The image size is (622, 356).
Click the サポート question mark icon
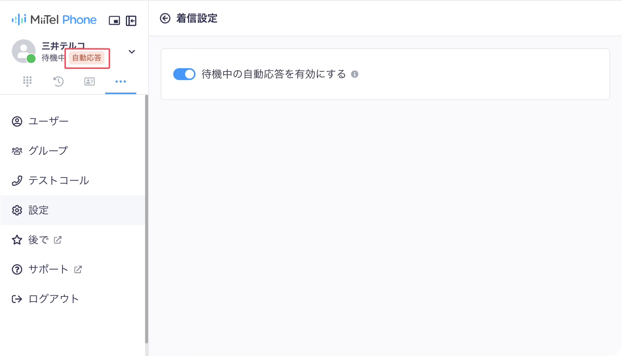click(x=17, y=269)
